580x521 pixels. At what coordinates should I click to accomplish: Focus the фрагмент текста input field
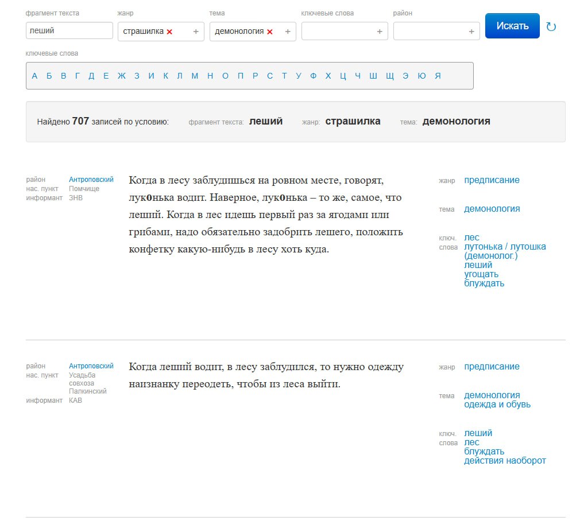tap(69, 30)
